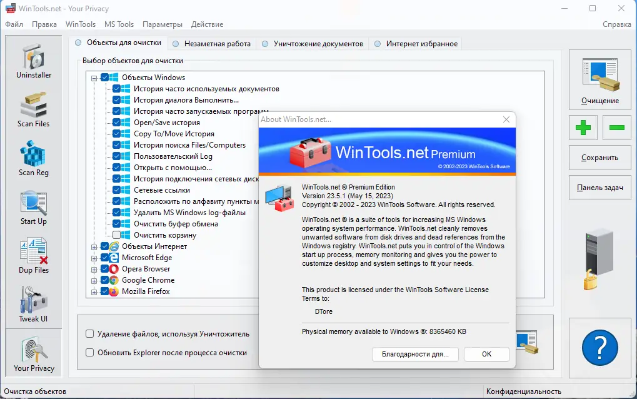Click the red toolbox logo in About banner

point(310,153)
